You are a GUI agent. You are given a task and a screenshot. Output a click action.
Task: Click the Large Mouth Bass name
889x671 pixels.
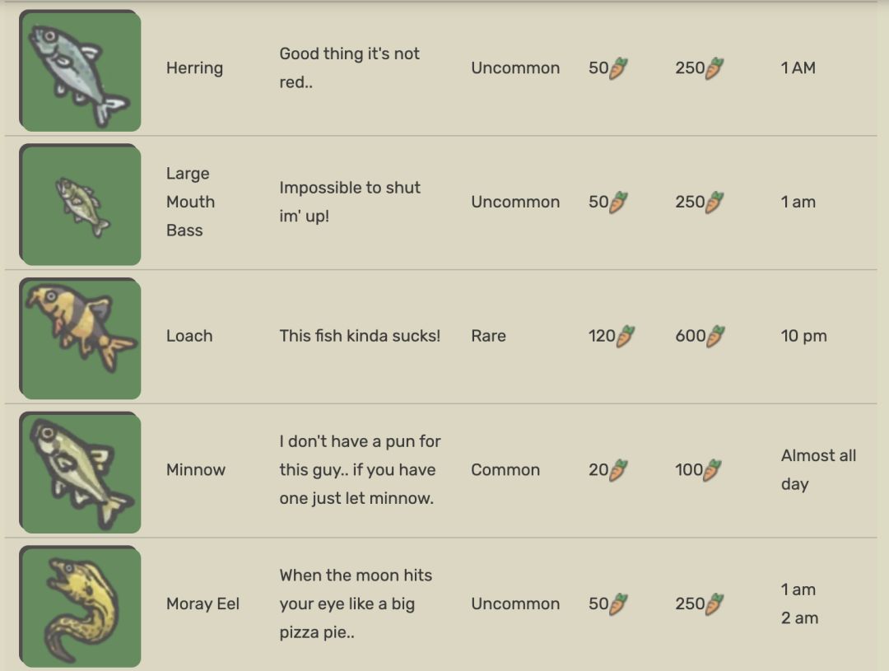190,202
